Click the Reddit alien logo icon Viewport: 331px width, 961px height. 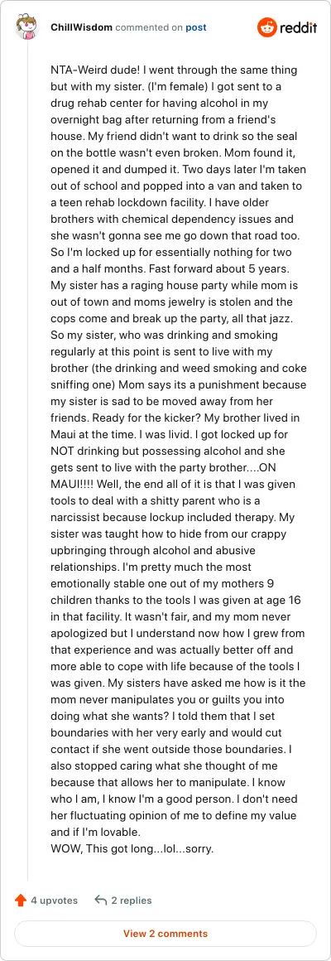pos(266,27)
